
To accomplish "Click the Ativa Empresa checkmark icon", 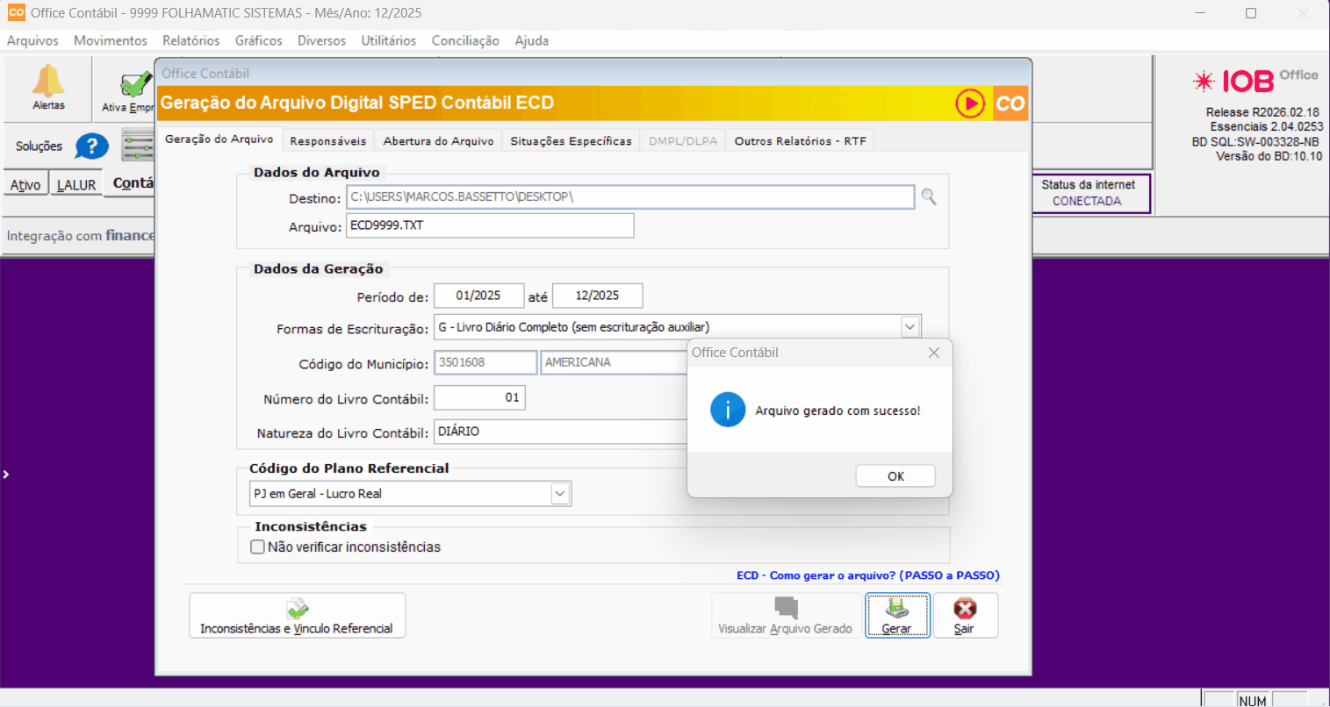I will pyautogui.click(x=135, y=85).
